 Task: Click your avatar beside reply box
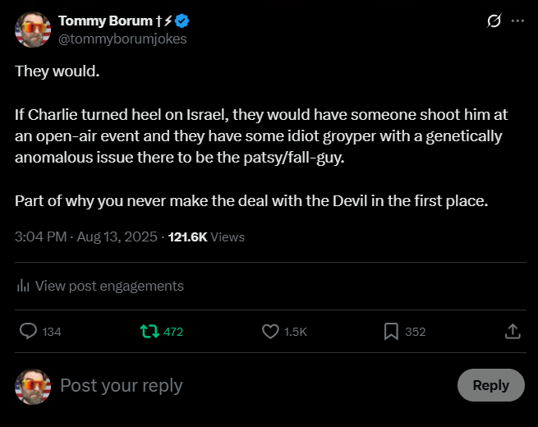pos(33,385)
